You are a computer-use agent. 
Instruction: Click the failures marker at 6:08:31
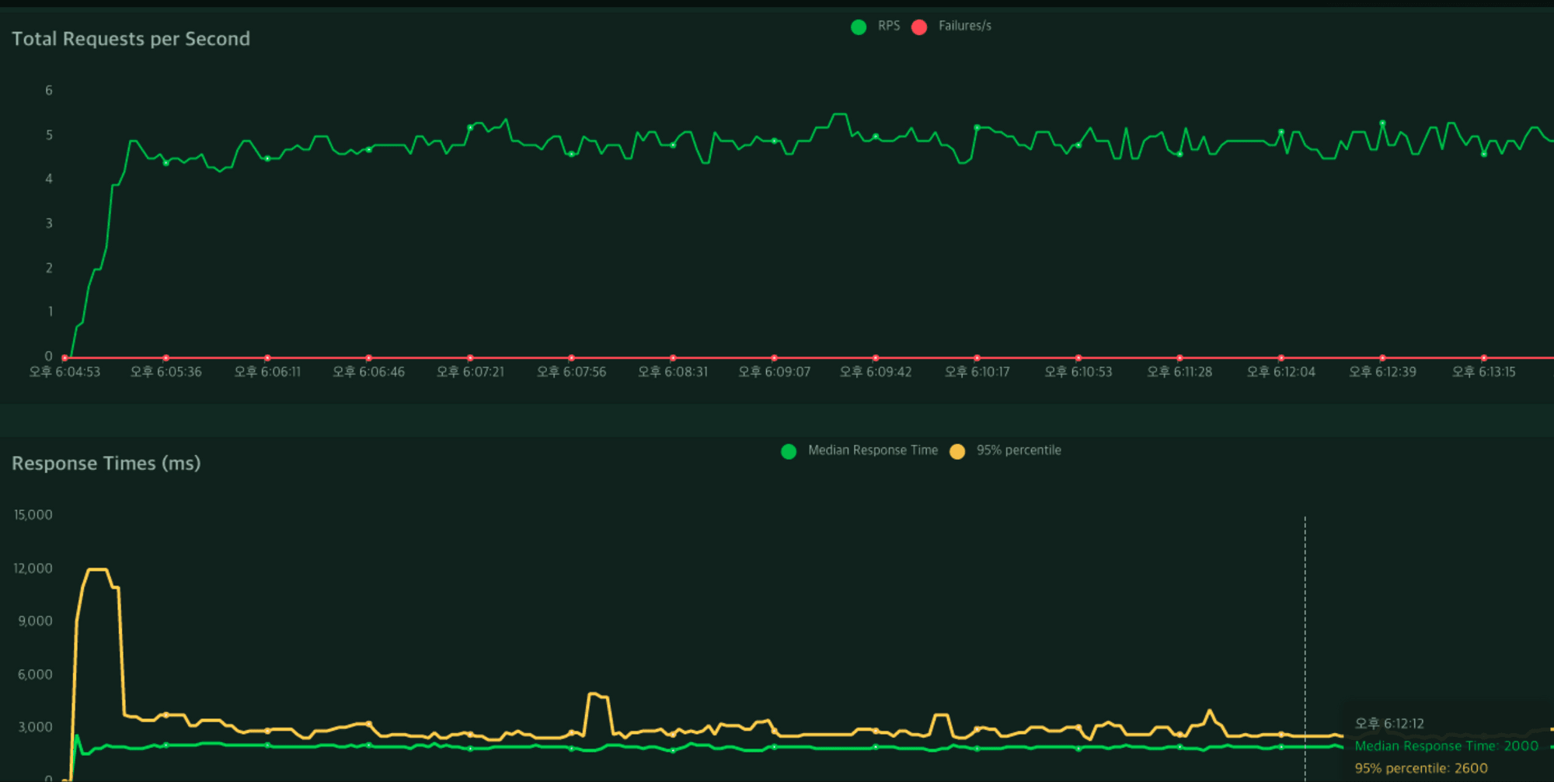[x=673, y=358]
